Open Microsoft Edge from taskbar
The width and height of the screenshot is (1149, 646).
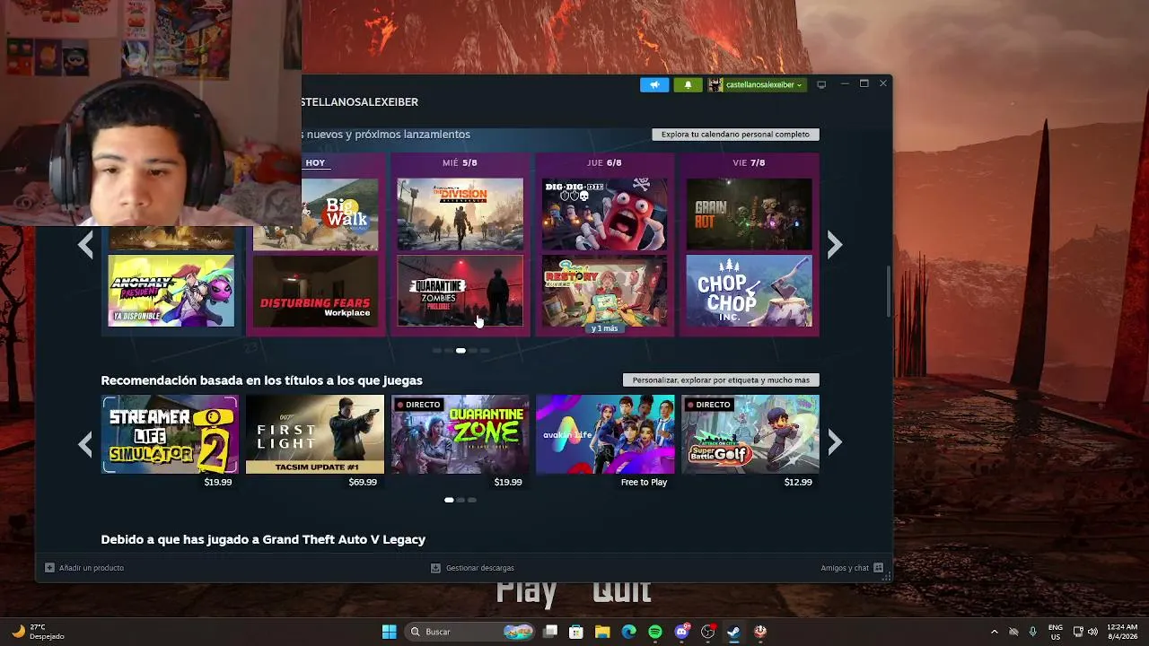(628, 632)
